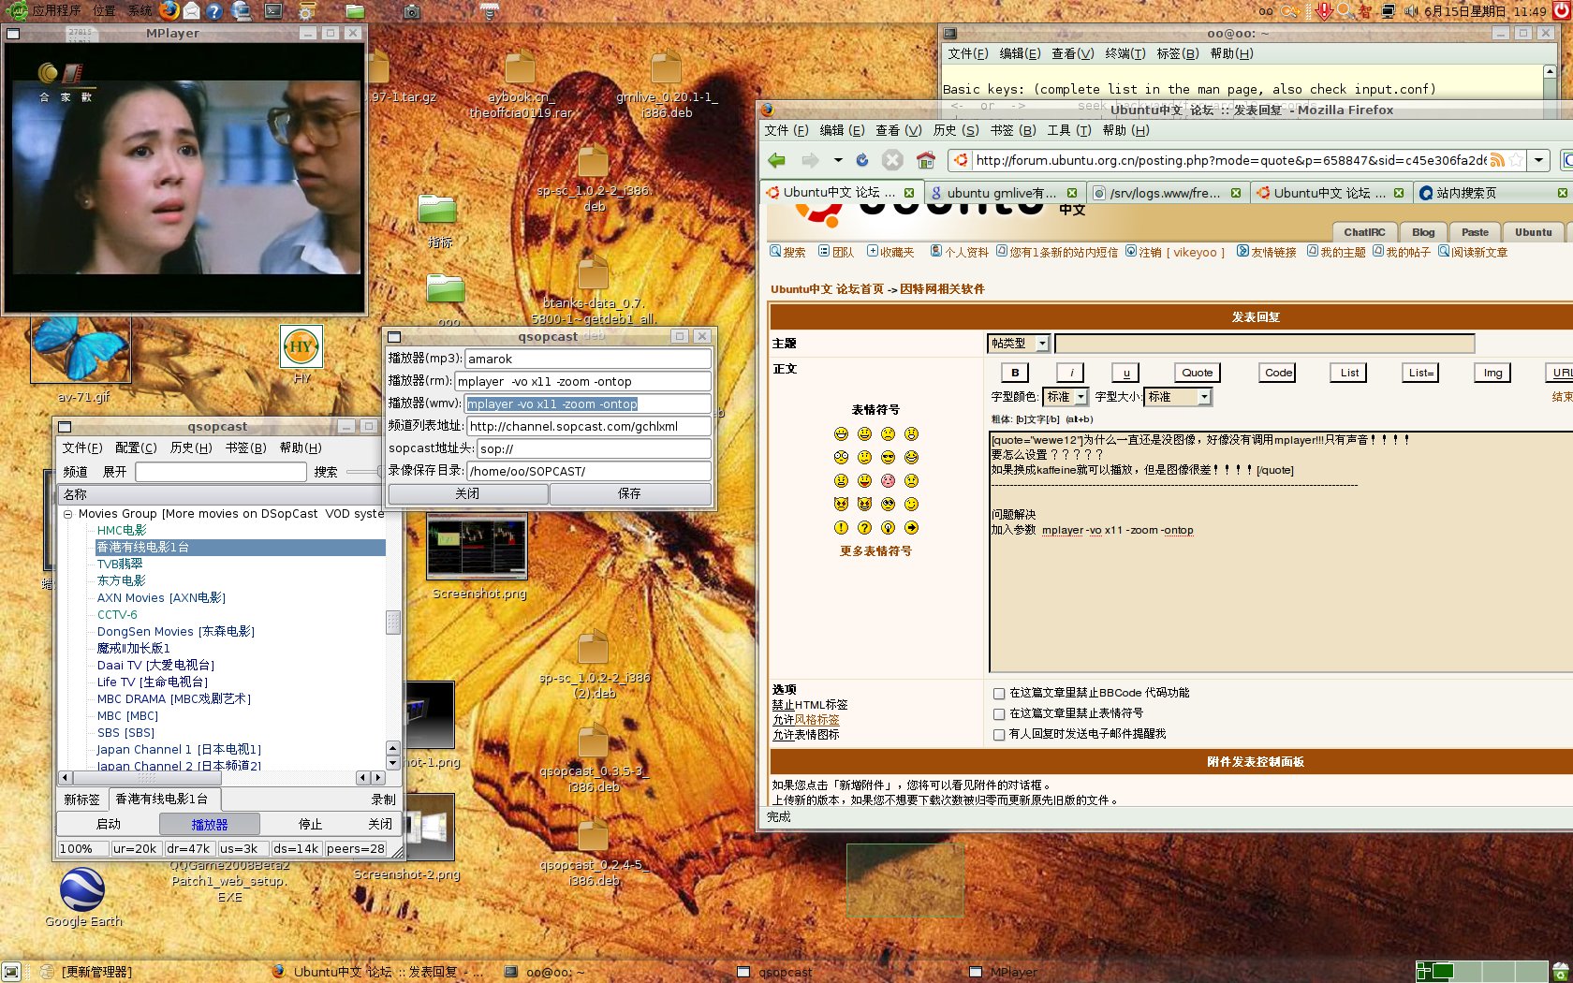Reload the page in Firefox
This screenshot has height=983, width=1573.
pyautogui.click(x=862, y=160)
